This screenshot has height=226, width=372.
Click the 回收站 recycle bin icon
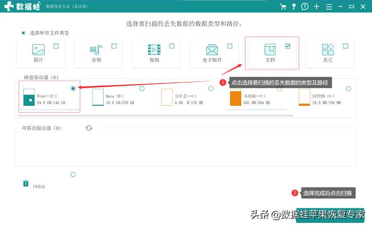point(26,183)
